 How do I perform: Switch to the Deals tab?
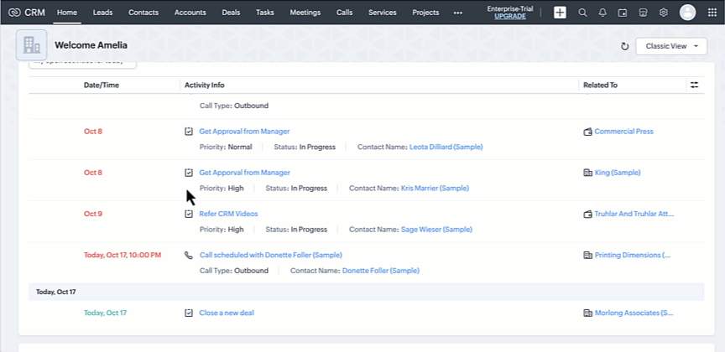pyautogui.click(x=231, y=13)
